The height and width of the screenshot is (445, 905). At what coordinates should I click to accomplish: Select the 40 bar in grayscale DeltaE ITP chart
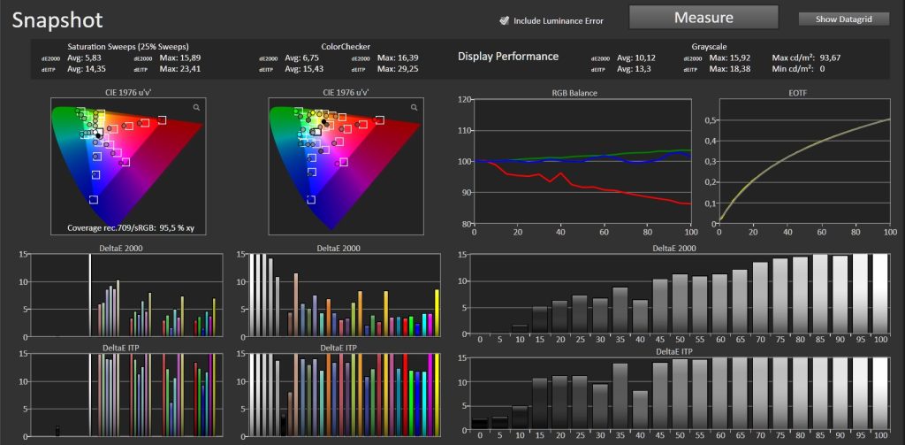[640, 409]
